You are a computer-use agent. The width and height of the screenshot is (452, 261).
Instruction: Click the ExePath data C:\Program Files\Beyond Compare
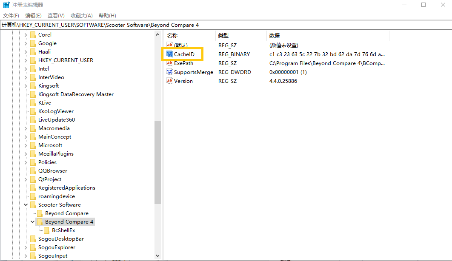[327, 63]
